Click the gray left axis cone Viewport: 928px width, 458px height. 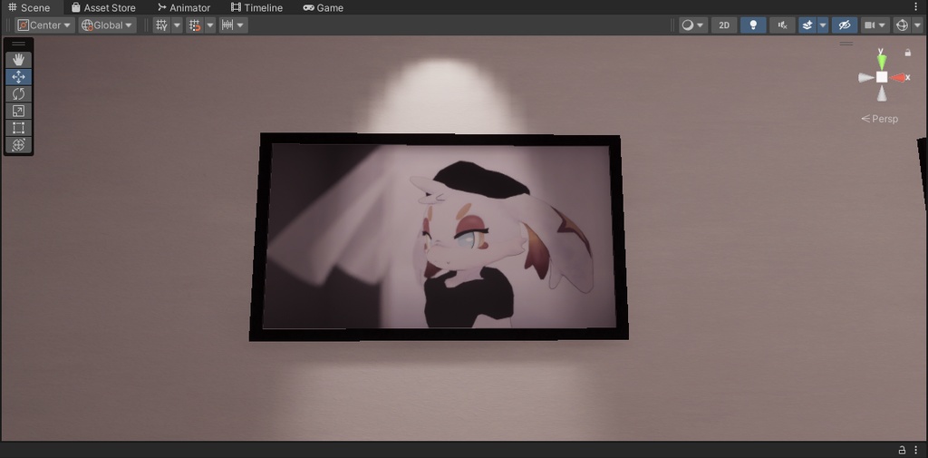pos(865,78)
